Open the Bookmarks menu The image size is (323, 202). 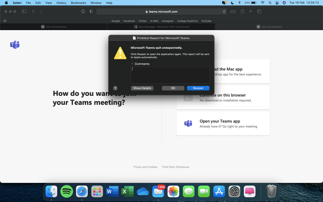(78, 3)
